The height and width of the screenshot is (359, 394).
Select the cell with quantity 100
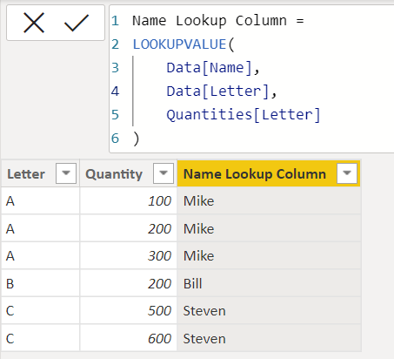(129, 201)
